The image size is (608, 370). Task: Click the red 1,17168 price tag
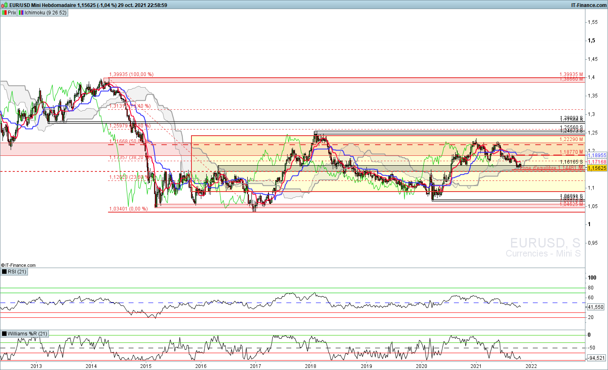click(597, 162)
